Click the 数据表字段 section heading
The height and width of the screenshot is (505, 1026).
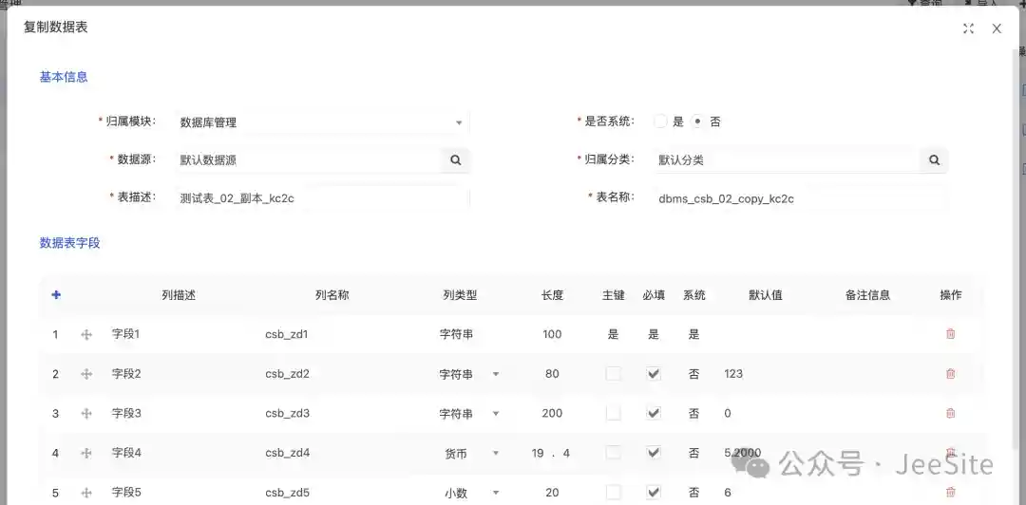(x=69, y=243)
